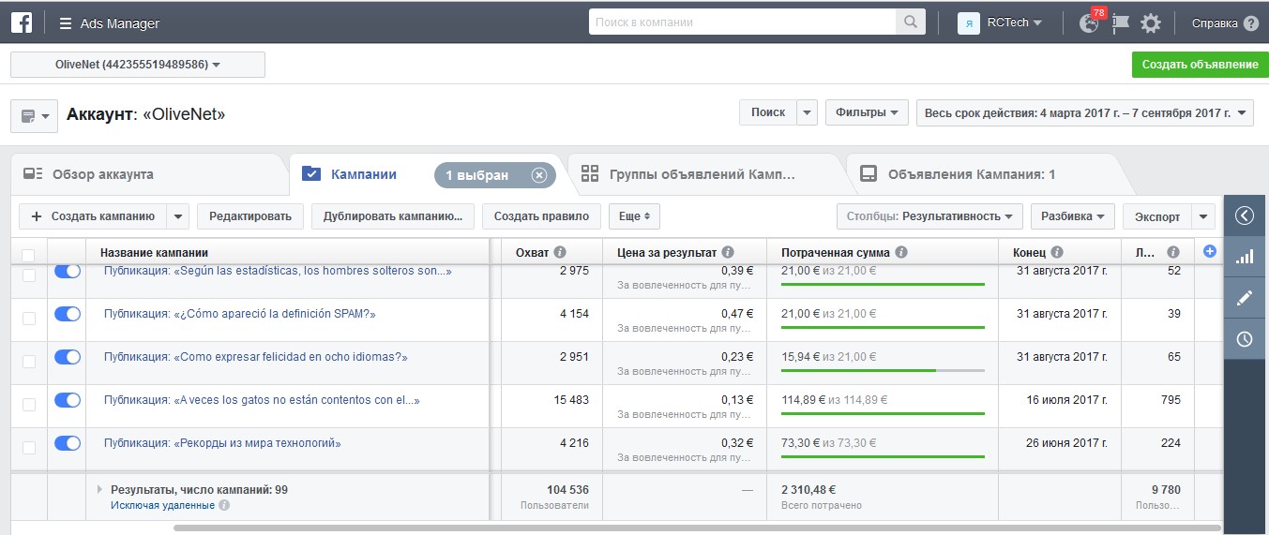
Task: Click the Facebook logo icon
Action: point(22,22)
